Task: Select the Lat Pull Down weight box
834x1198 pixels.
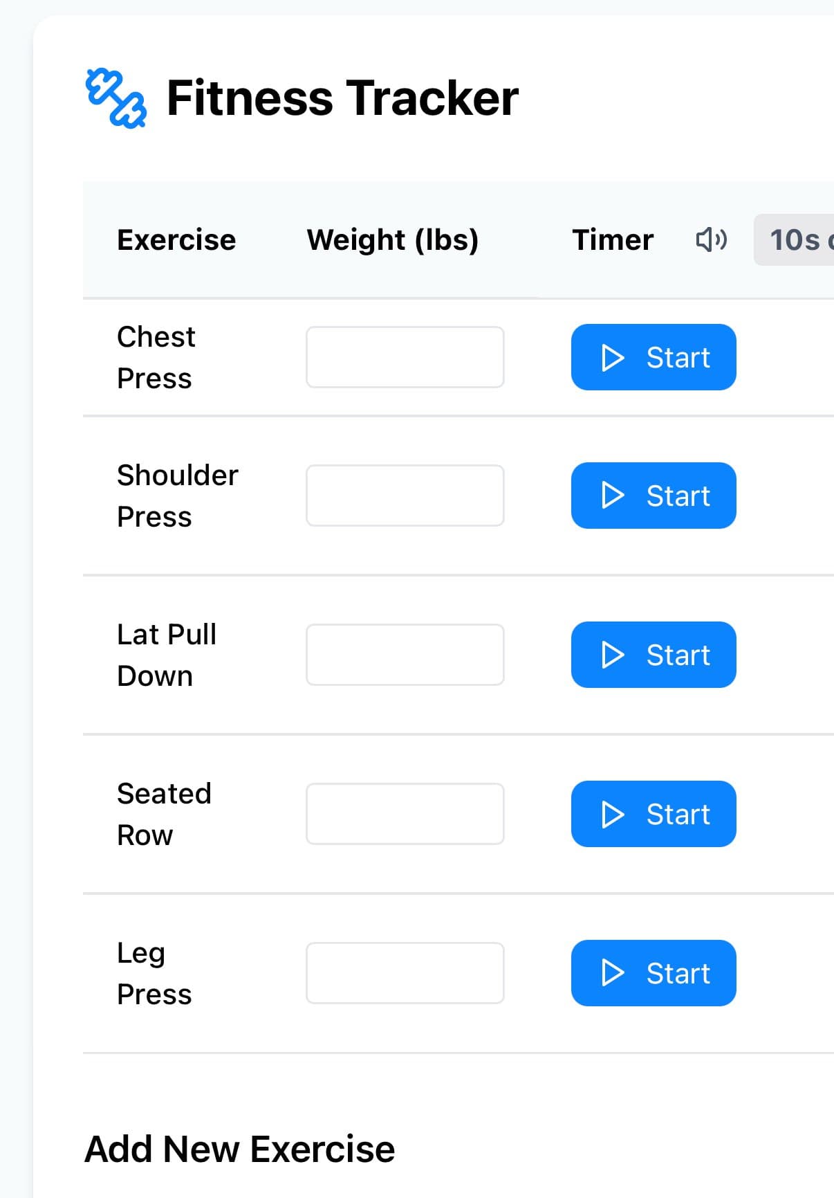Action: [x=405, y=655]
